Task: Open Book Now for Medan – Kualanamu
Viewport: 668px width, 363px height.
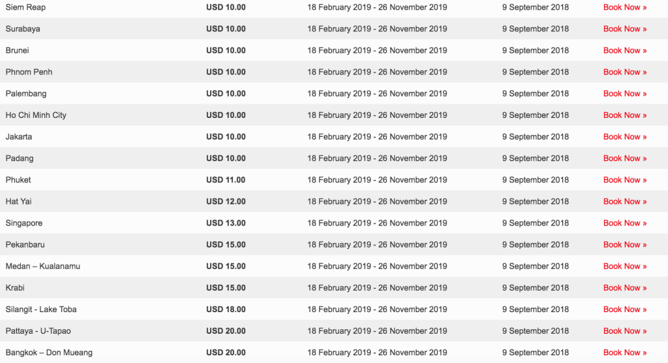Action: 624,266
